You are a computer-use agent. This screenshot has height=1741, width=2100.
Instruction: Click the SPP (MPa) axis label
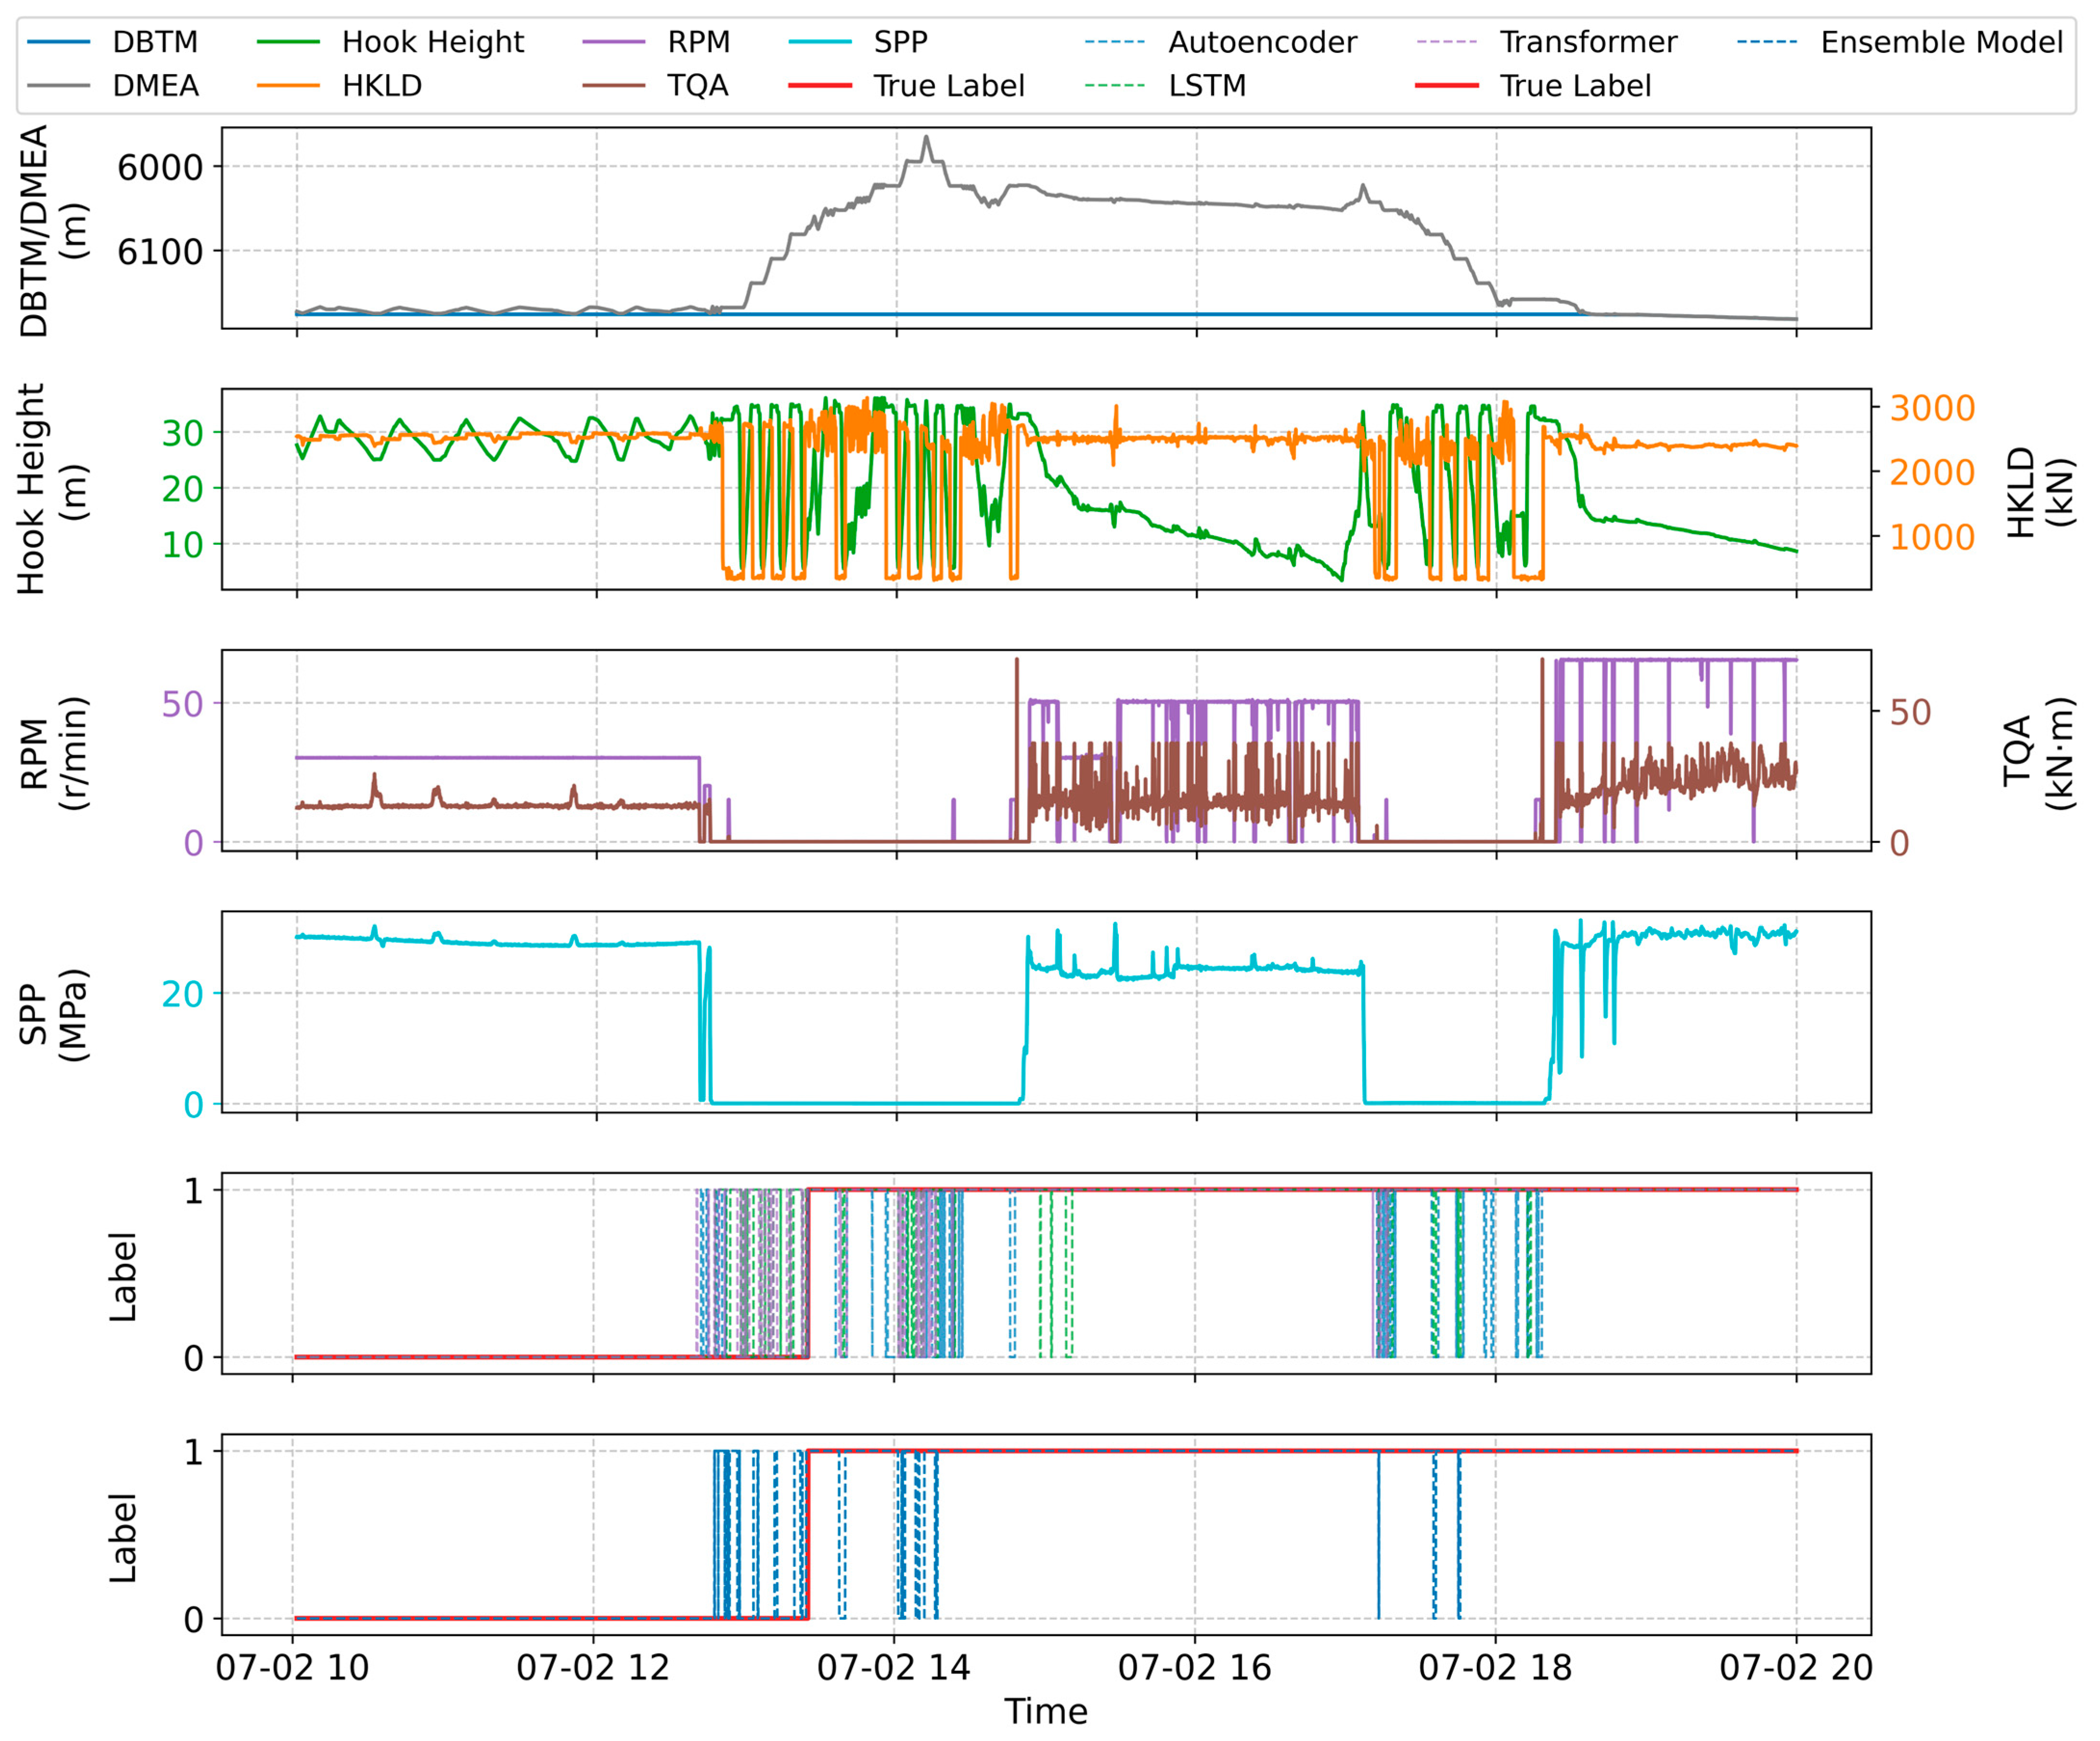(x=54, y=1014)
